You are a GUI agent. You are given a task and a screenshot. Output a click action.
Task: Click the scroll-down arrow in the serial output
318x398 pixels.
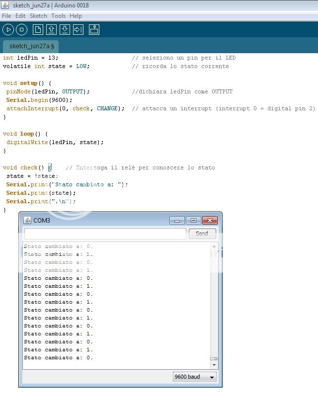[x=214, y=365]
